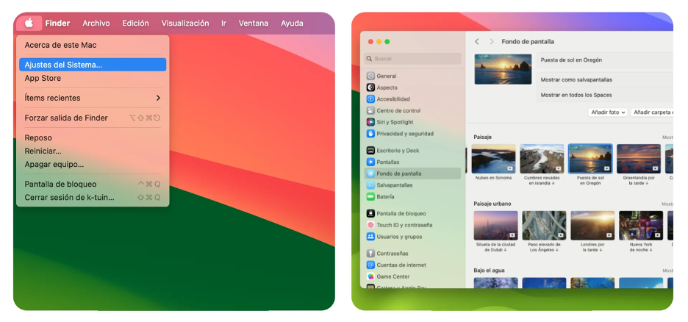The width and height of the screenshot is (688, 322).
Task: Select the Game Center colorful icon
Action: click(x=370, y=276)
